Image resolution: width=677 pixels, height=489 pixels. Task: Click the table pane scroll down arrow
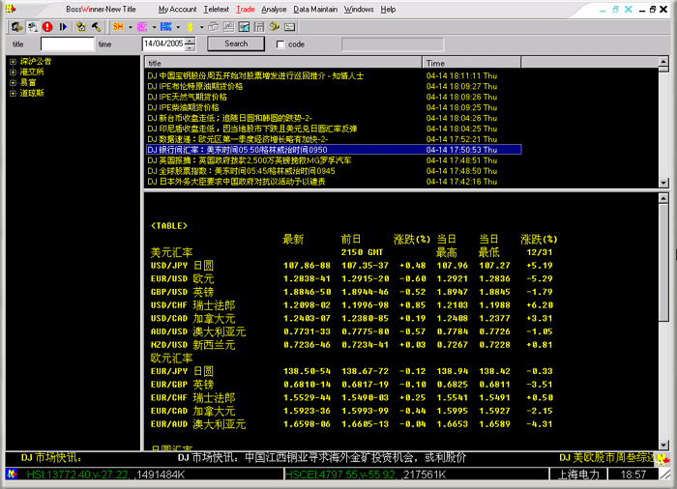pos(663,445)
